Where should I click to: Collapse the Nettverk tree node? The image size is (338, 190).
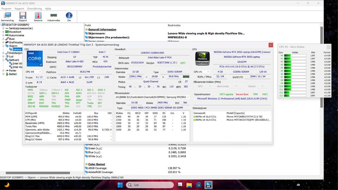pyautogui.click(x=3, y=60)
